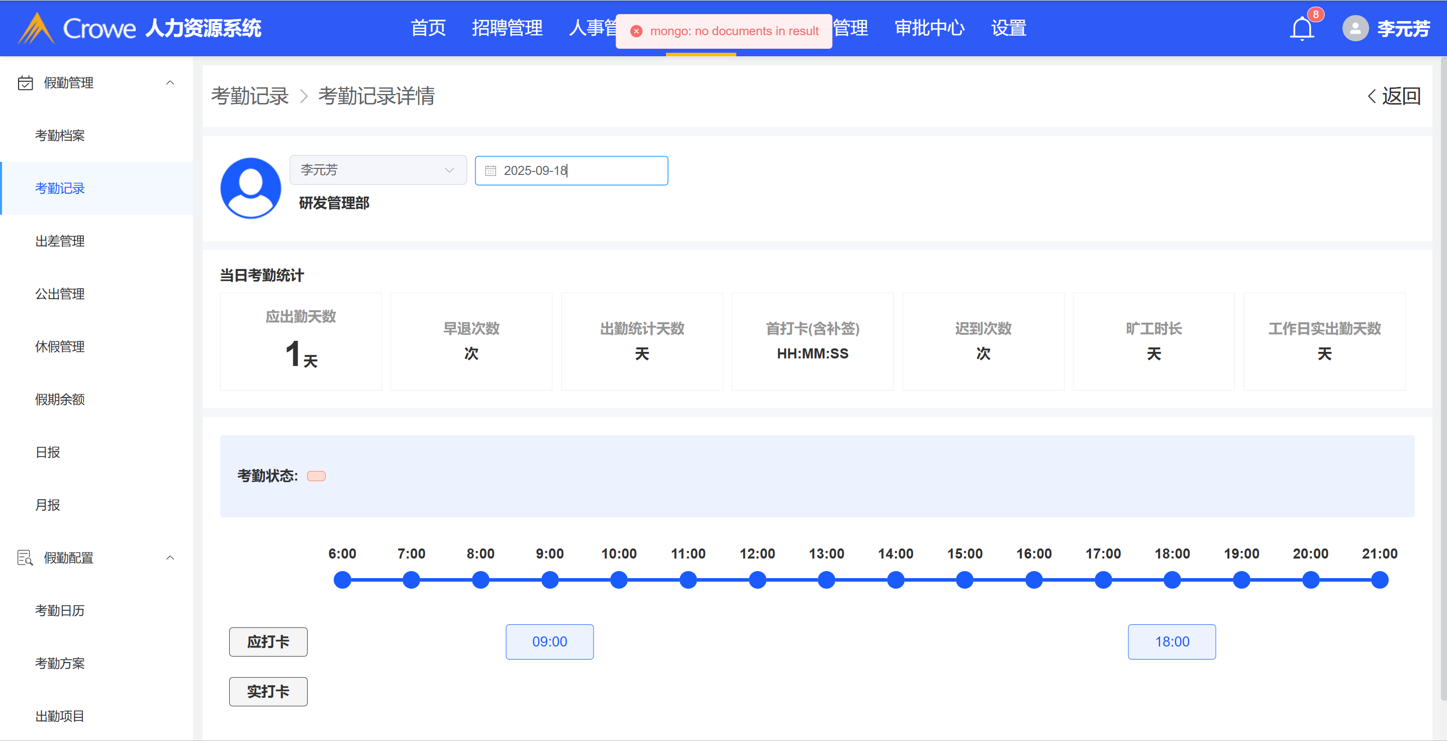Click the 应打卡 button
Image resolution: width=1447 pixels, height=741 pixels.
click(x=268, y=641)
